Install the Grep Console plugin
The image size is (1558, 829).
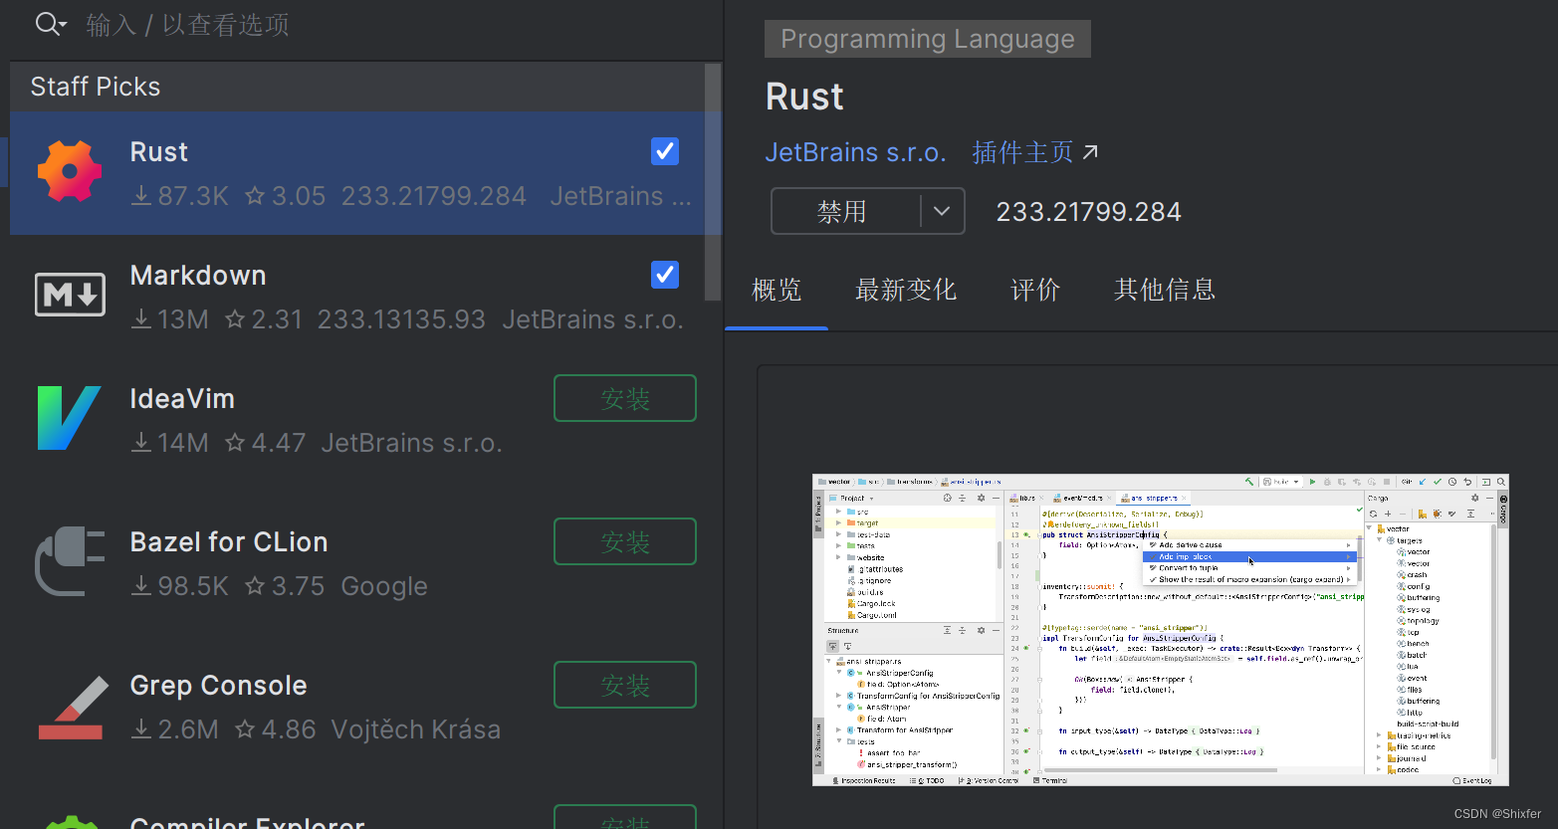click(625, 685)
